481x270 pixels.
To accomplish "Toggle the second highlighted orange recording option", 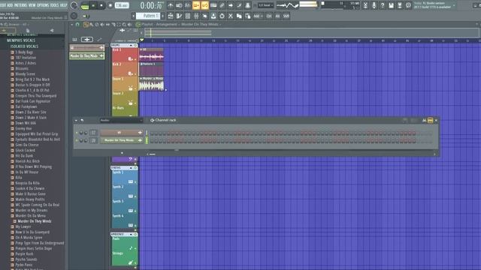I will pos(204,5).
